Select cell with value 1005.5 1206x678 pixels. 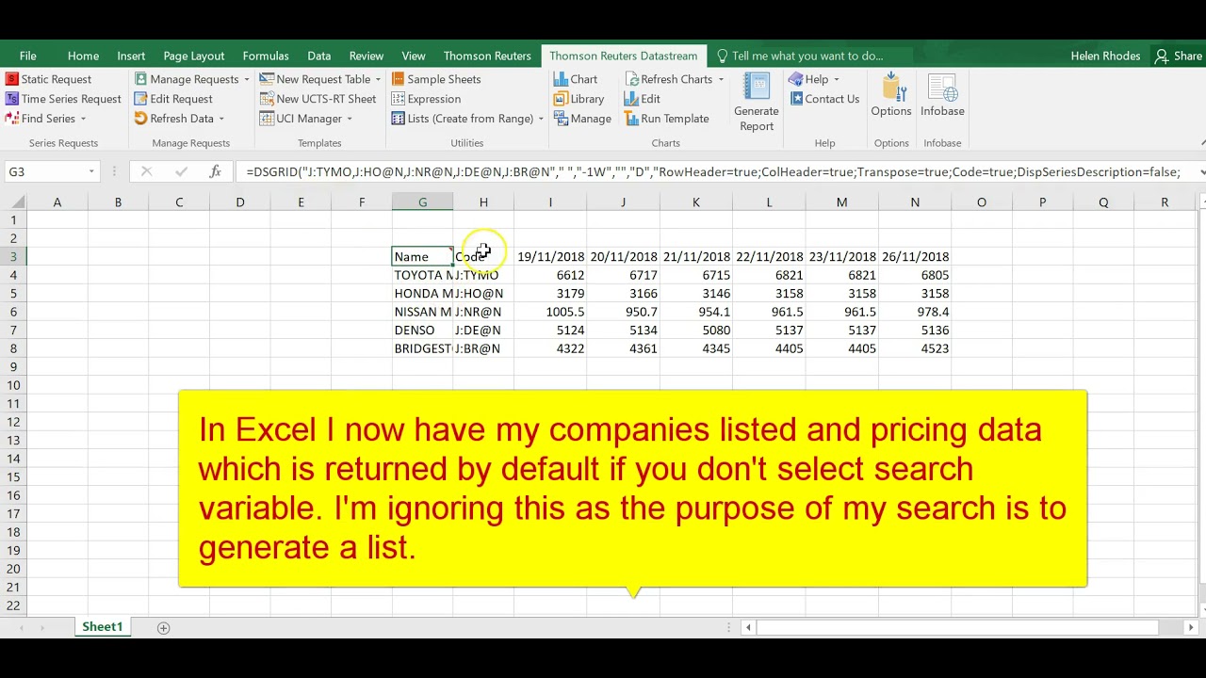click(550, 312)
